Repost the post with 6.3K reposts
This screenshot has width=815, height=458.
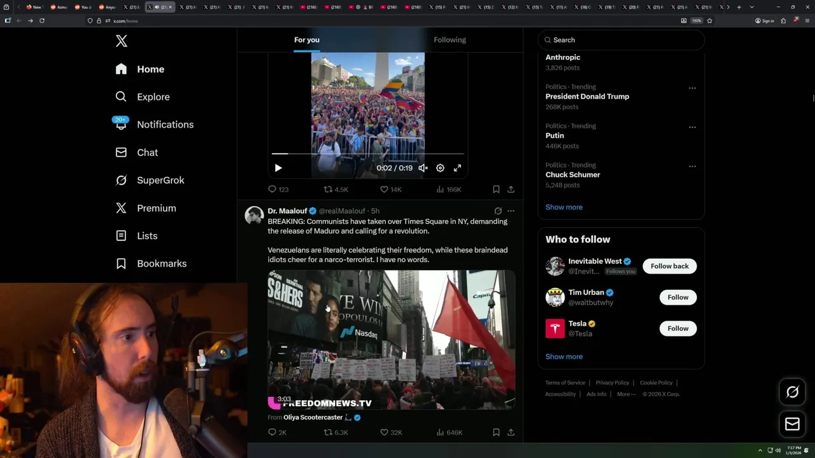click(x=336, y=433)
